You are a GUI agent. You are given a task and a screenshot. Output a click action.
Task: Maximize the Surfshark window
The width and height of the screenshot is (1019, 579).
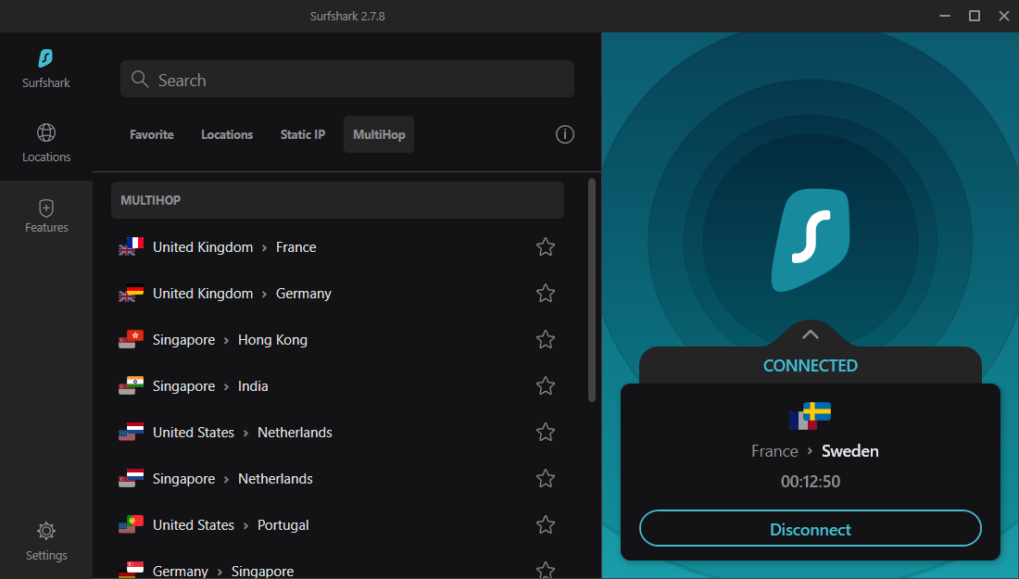(x=975, y=16)
